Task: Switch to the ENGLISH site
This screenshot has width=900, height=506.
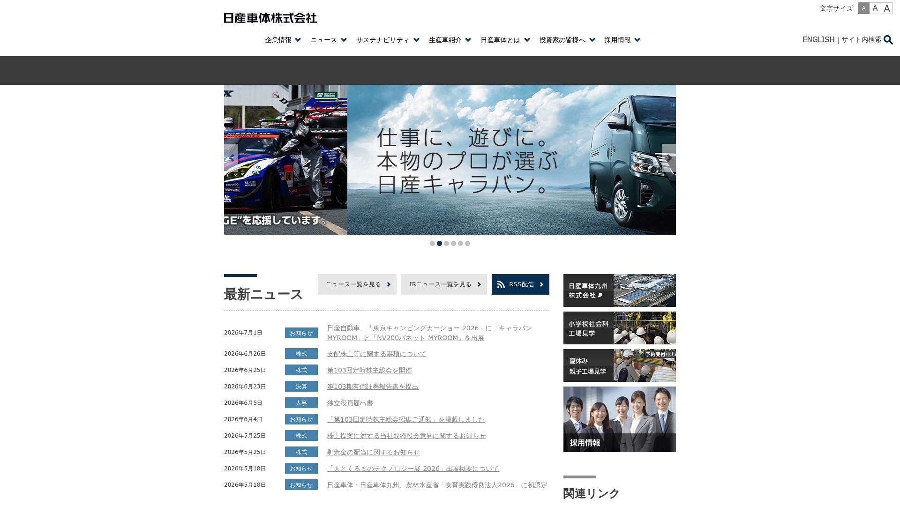Action: [818, 40]
